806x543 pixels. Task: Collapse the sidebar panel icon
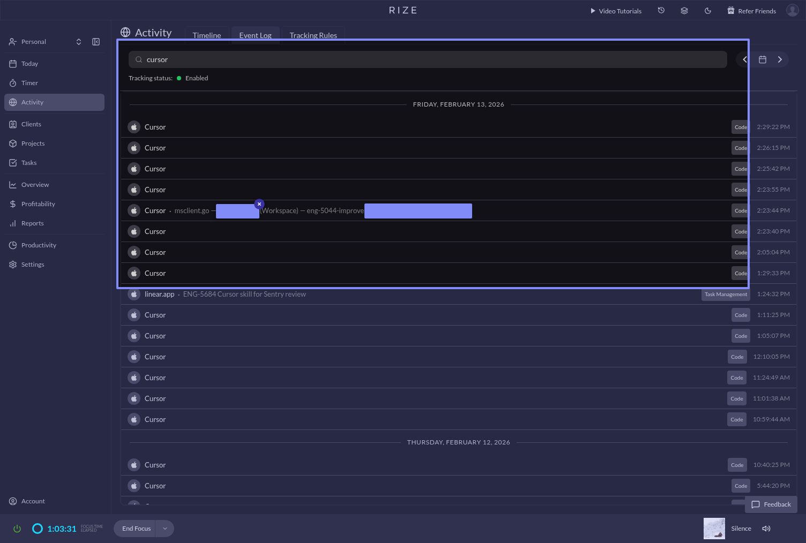pyautogui.click(x=96, y=42)
